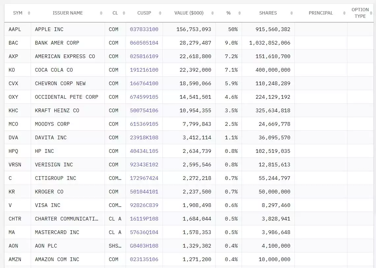Open Kraft Heinz CUSIP 500754106
376x268 pixels.
(144, 111)
